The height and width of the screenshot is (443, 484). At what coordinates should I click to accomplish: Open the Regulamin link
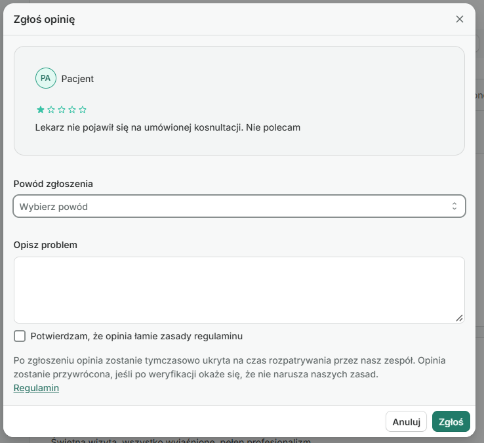click(36, 388)
